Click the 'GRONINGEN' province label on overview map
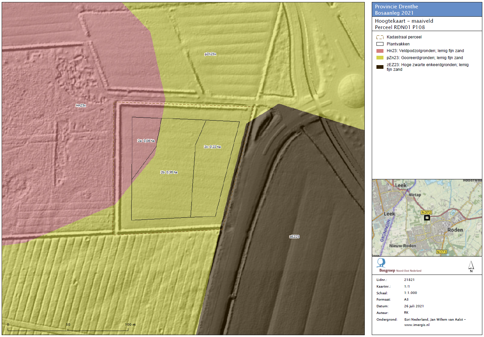484x337 pixels. (385, 230)
